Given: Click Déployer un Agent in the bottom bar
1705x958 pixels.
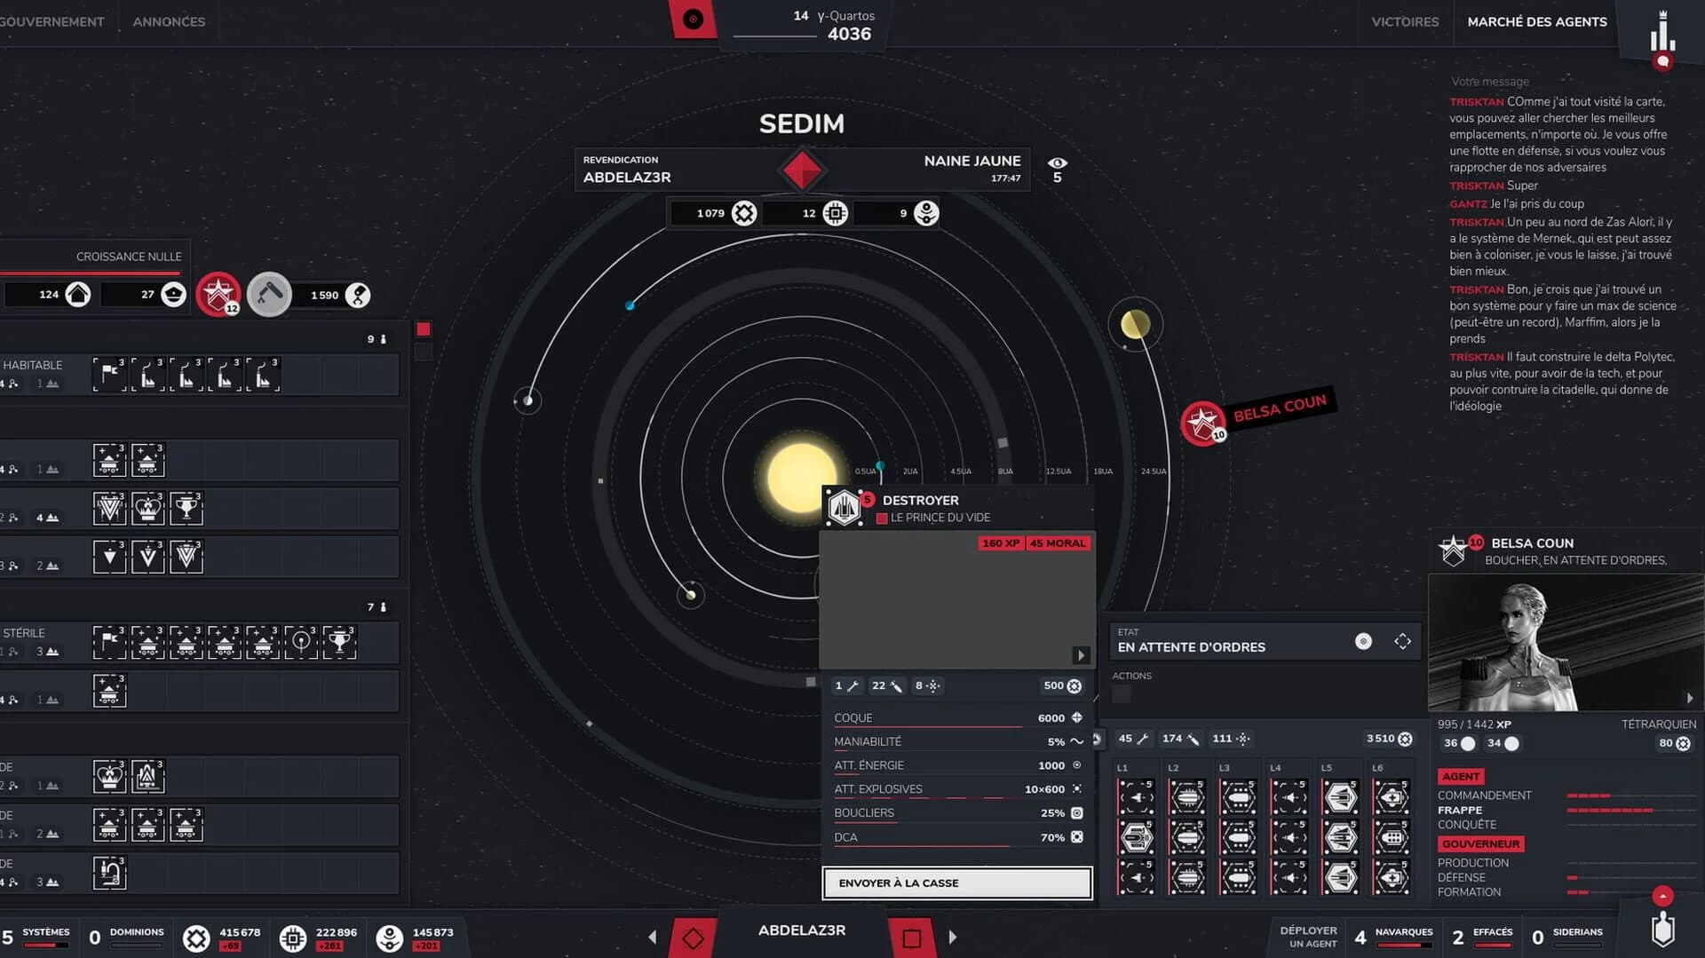Looking at the screenshot, I should click(x=1309, y=936).
